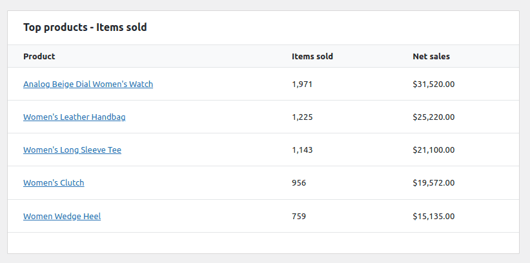Select the $25,220.00 net sales cell
The height and width of the screenshot is (263, 530).
click(x=434, y=117)
